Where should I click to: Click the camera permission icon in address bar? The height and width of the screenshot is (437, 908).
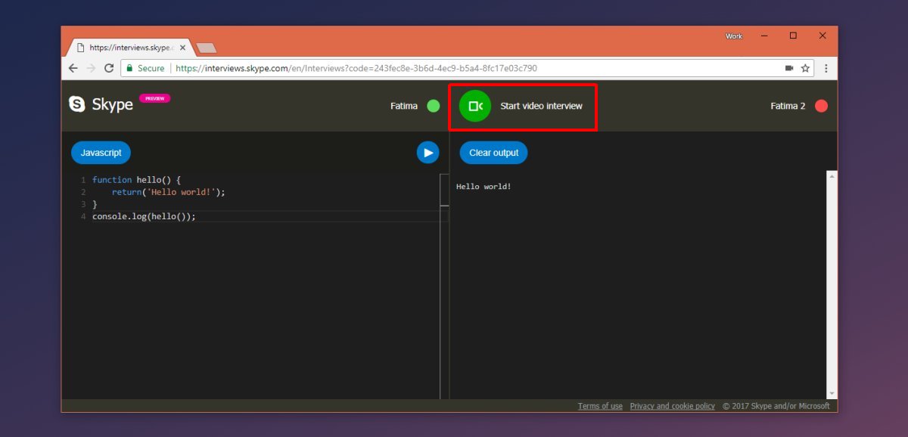coord(789,68)
